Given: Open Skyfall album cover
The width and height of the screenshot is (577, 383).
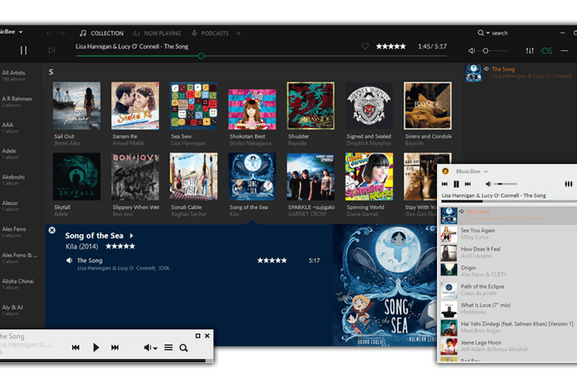Looking at the screenshot, I should coord(77,177).
